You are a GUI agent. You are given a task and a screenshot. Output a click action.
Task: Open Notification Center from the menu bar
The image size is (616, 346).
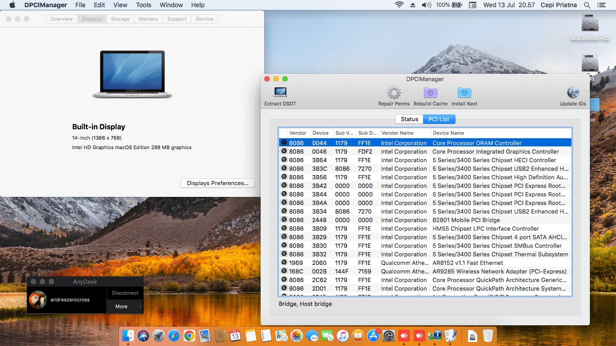point(602,5)
